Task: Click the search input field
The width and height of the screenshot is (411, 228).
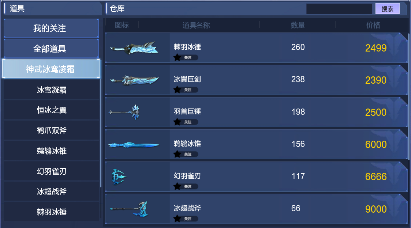Action: pos(339,9)
